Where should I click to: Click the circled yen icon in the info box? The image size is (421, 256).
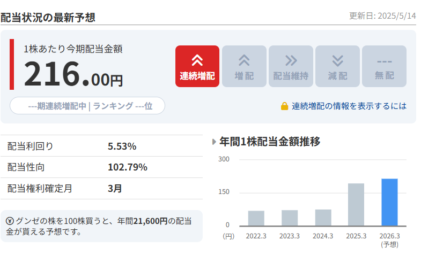point(10,221)
